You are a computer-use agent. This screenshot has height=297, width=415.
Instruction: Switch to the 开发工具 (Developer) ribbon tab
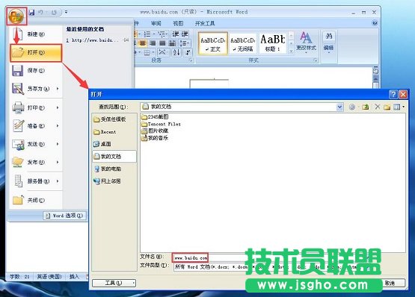[205, 23]
